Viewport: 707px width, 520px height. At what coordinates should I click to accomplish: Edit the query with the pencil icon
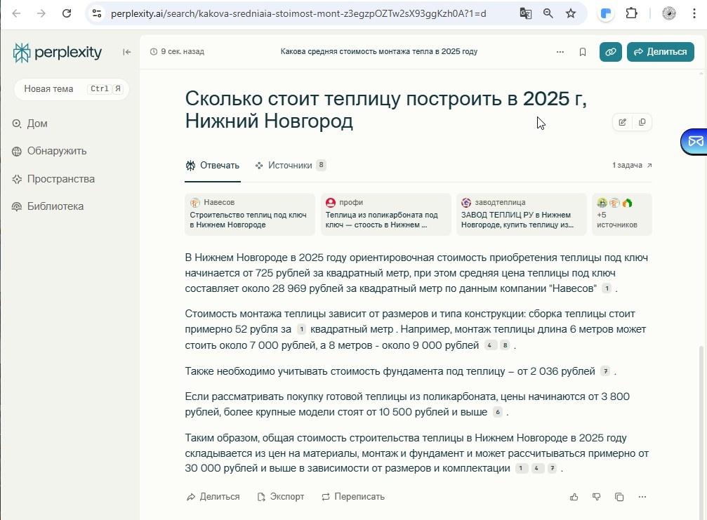(x=622, y=122)
